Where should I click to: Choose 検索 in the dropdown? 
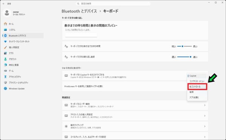[197, 92]
